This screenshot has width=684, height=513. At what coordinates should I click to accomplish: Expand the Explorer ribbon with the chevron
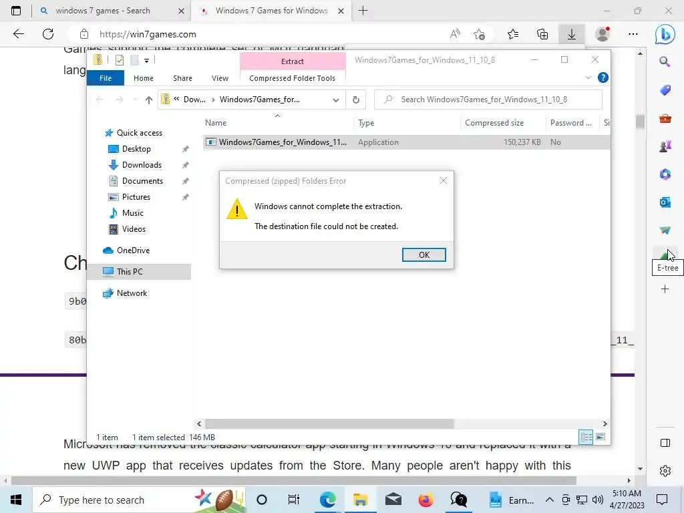[588, 77]
